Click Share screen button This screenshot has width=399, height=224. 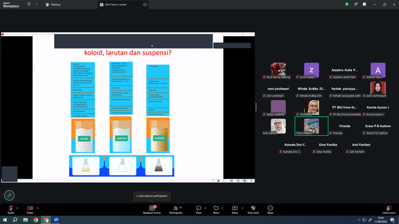click(x=234, y=210)
